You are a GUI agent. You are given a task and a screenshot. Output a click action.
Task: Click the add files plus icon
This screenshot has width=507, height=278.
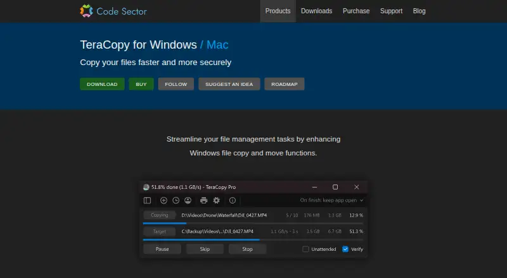(x=164, y=200)
